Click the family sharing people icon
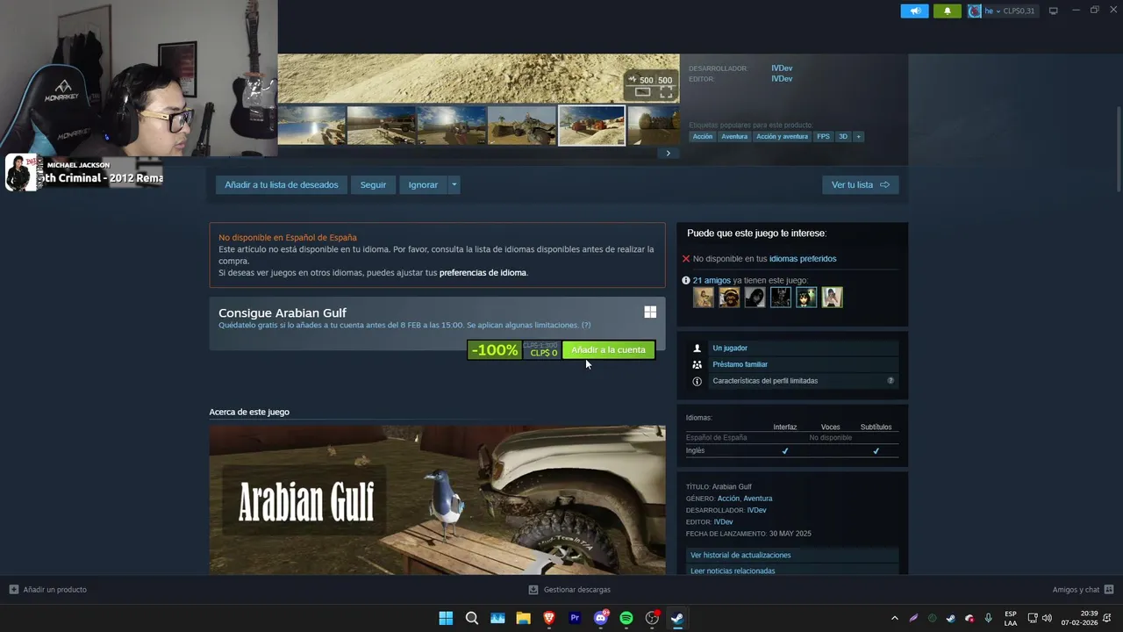 (x=697, y=364)
